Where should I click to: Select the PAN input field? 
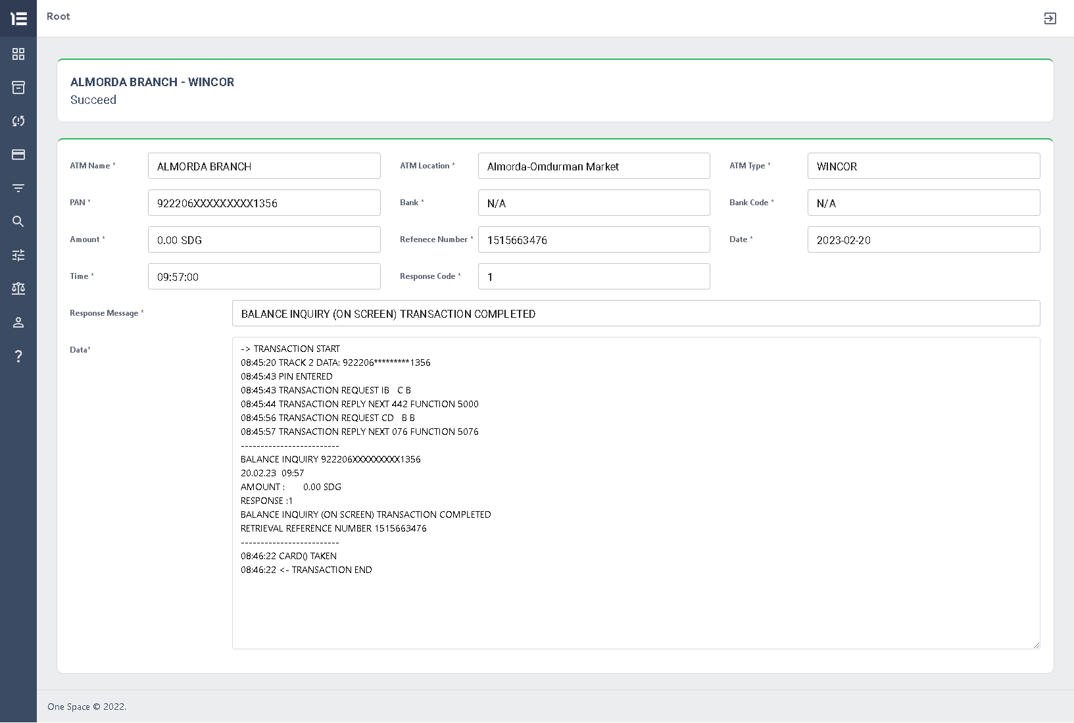[264, 203]
